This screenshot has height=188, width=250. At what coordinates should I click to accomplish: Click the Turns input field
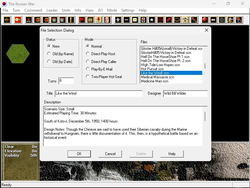[66, 81]
